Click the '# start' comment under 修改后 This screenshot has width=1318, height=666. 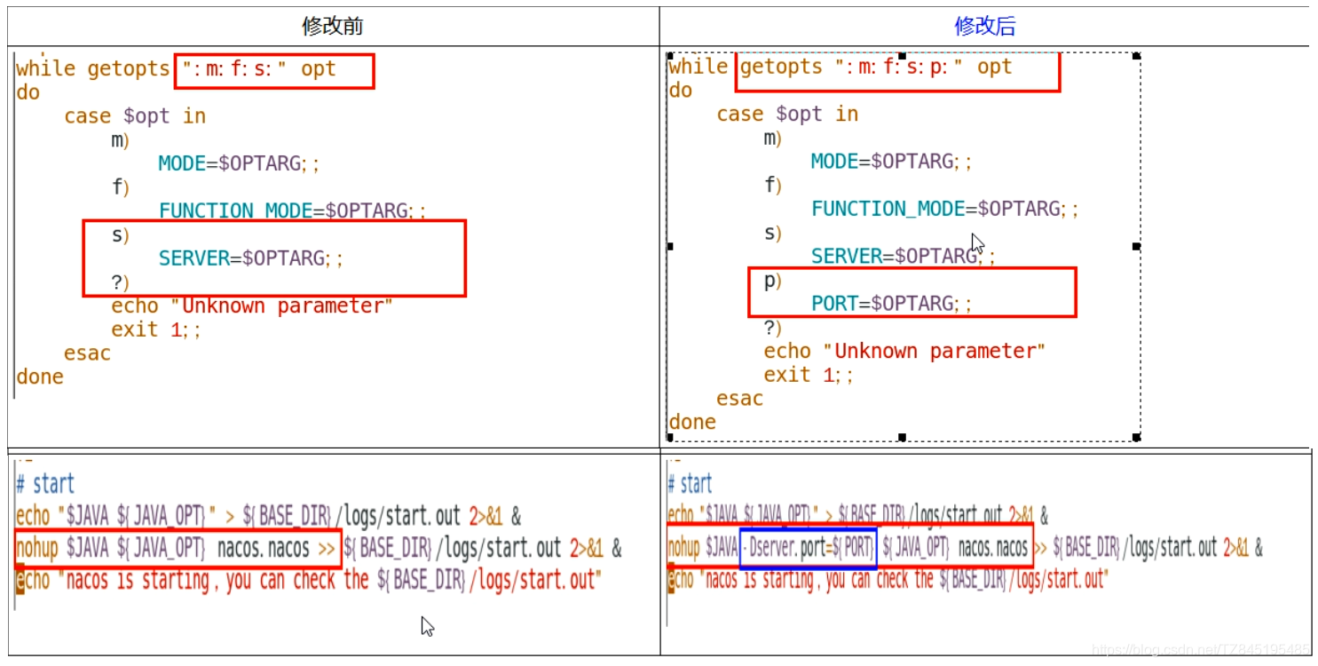(x=691, y=484)
